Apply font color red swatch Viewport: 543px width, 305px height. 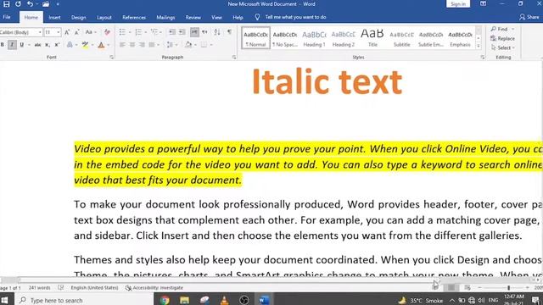point(101,45)
